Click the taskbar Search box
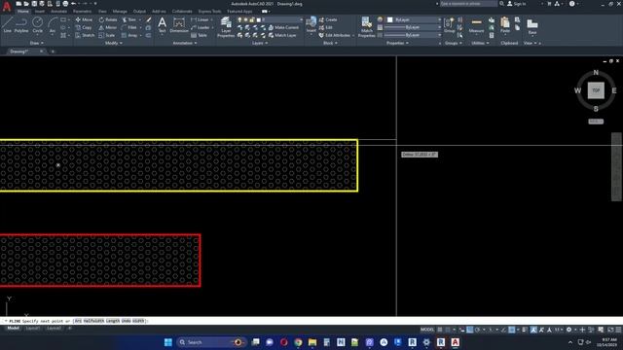 point(210,342)
